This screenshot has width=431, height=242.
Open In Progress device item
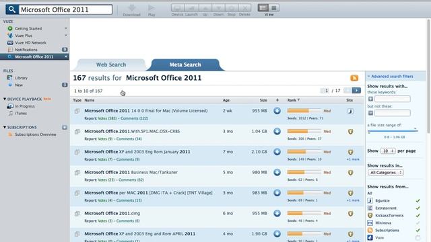pos(25,106)
